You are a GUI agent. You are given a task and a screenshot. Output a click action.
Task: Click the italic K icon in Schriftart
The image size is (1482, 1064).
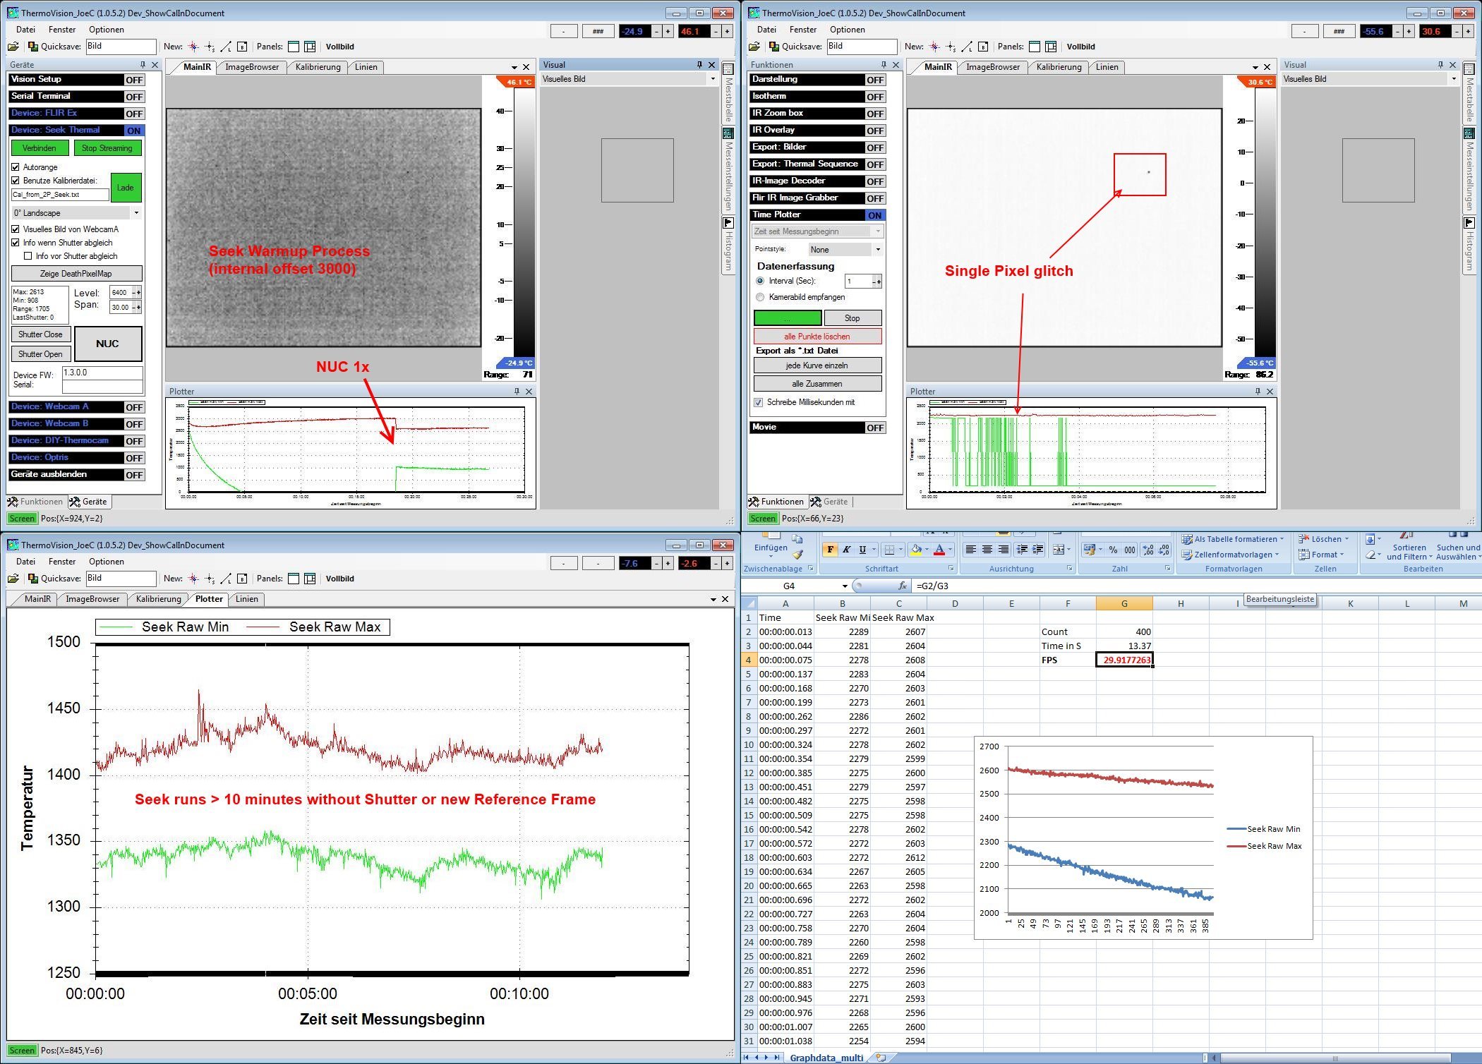click(846, 550)
